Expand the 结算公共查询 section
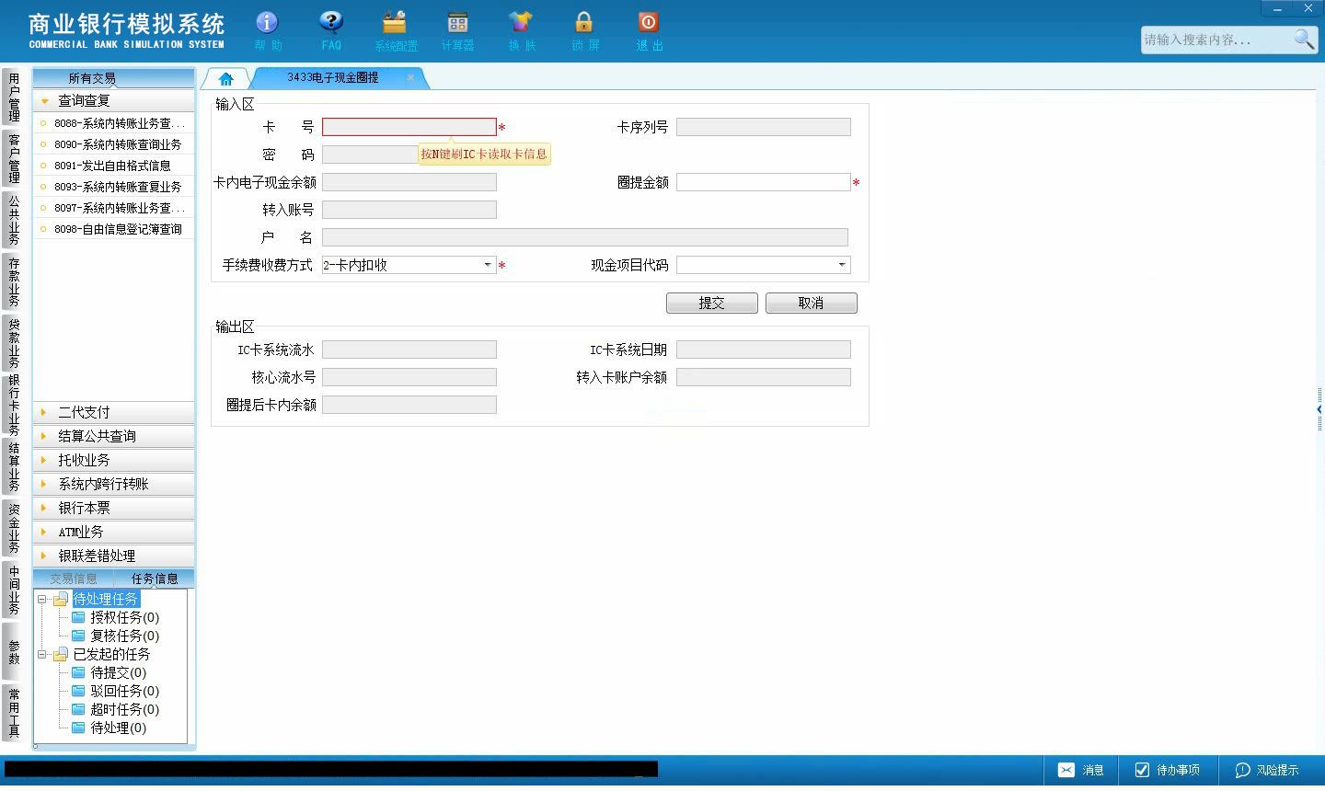1325x791 pixels. pyautogui.click(x=114, y=436)
